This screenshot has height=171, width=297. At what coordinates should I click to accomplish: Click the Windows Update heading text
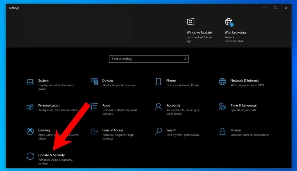tap(199, 32)
